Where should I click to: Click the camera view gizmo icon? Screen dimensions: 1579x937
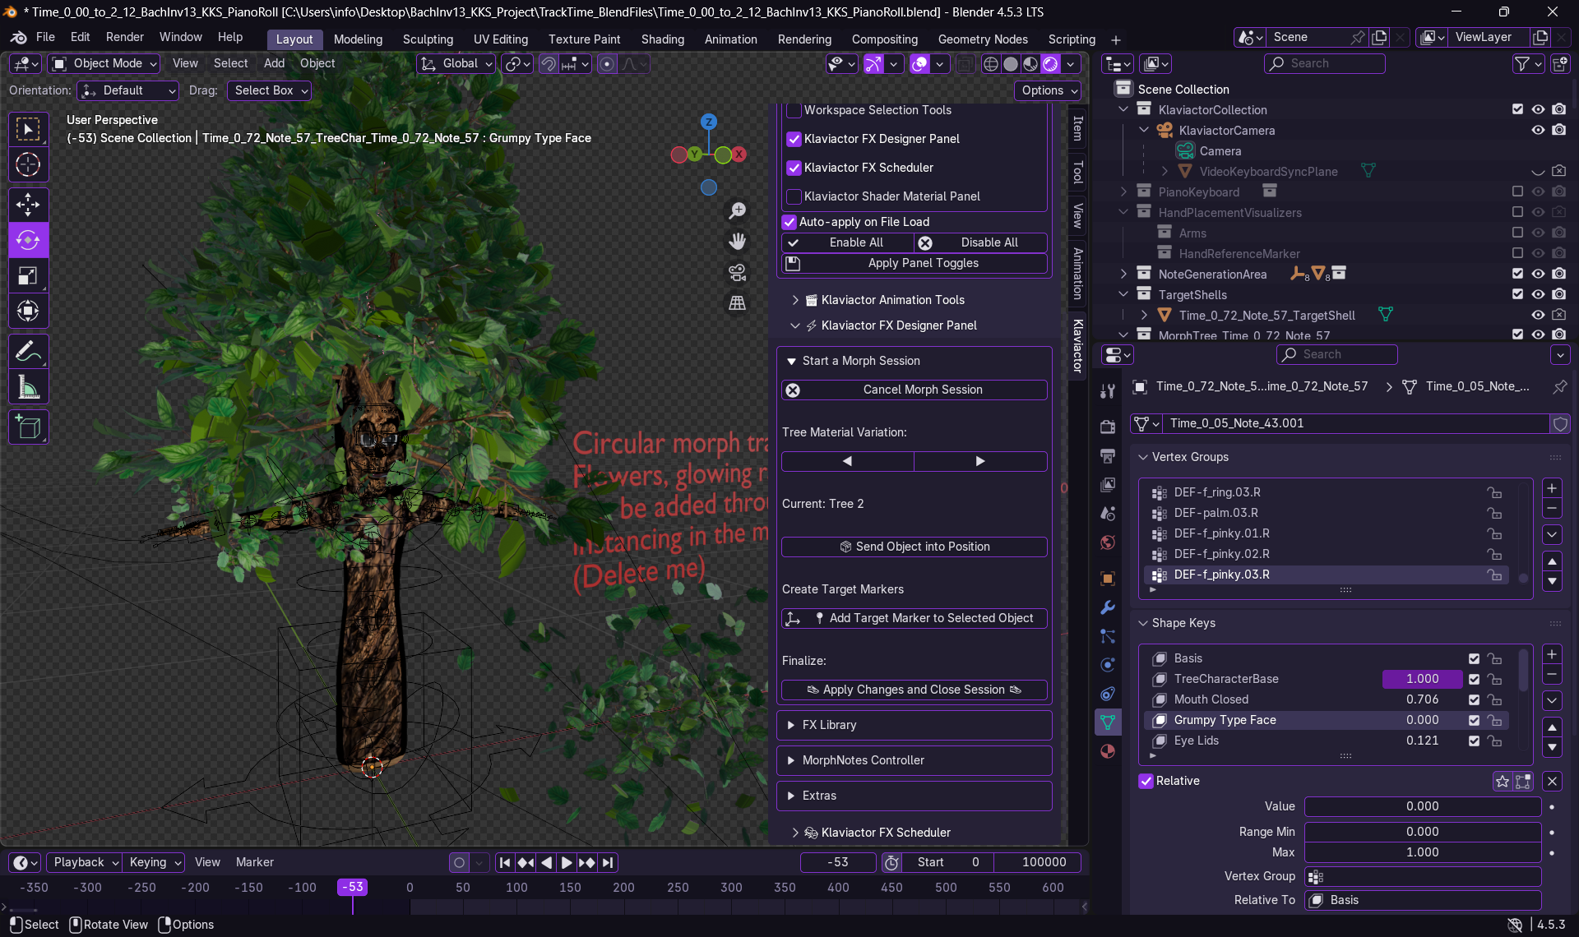(x=737, y=272)
